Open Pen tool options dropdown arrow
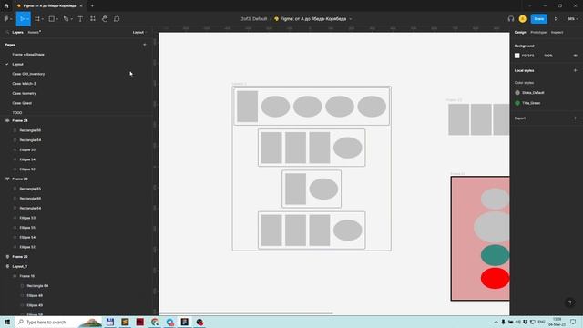Viewport: 583px width, 328px height. (x=71, y=19)
